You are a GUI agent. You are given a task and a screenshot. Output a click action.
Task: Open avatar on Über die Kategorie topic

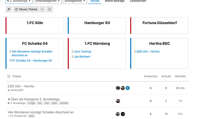click(118, 101)
